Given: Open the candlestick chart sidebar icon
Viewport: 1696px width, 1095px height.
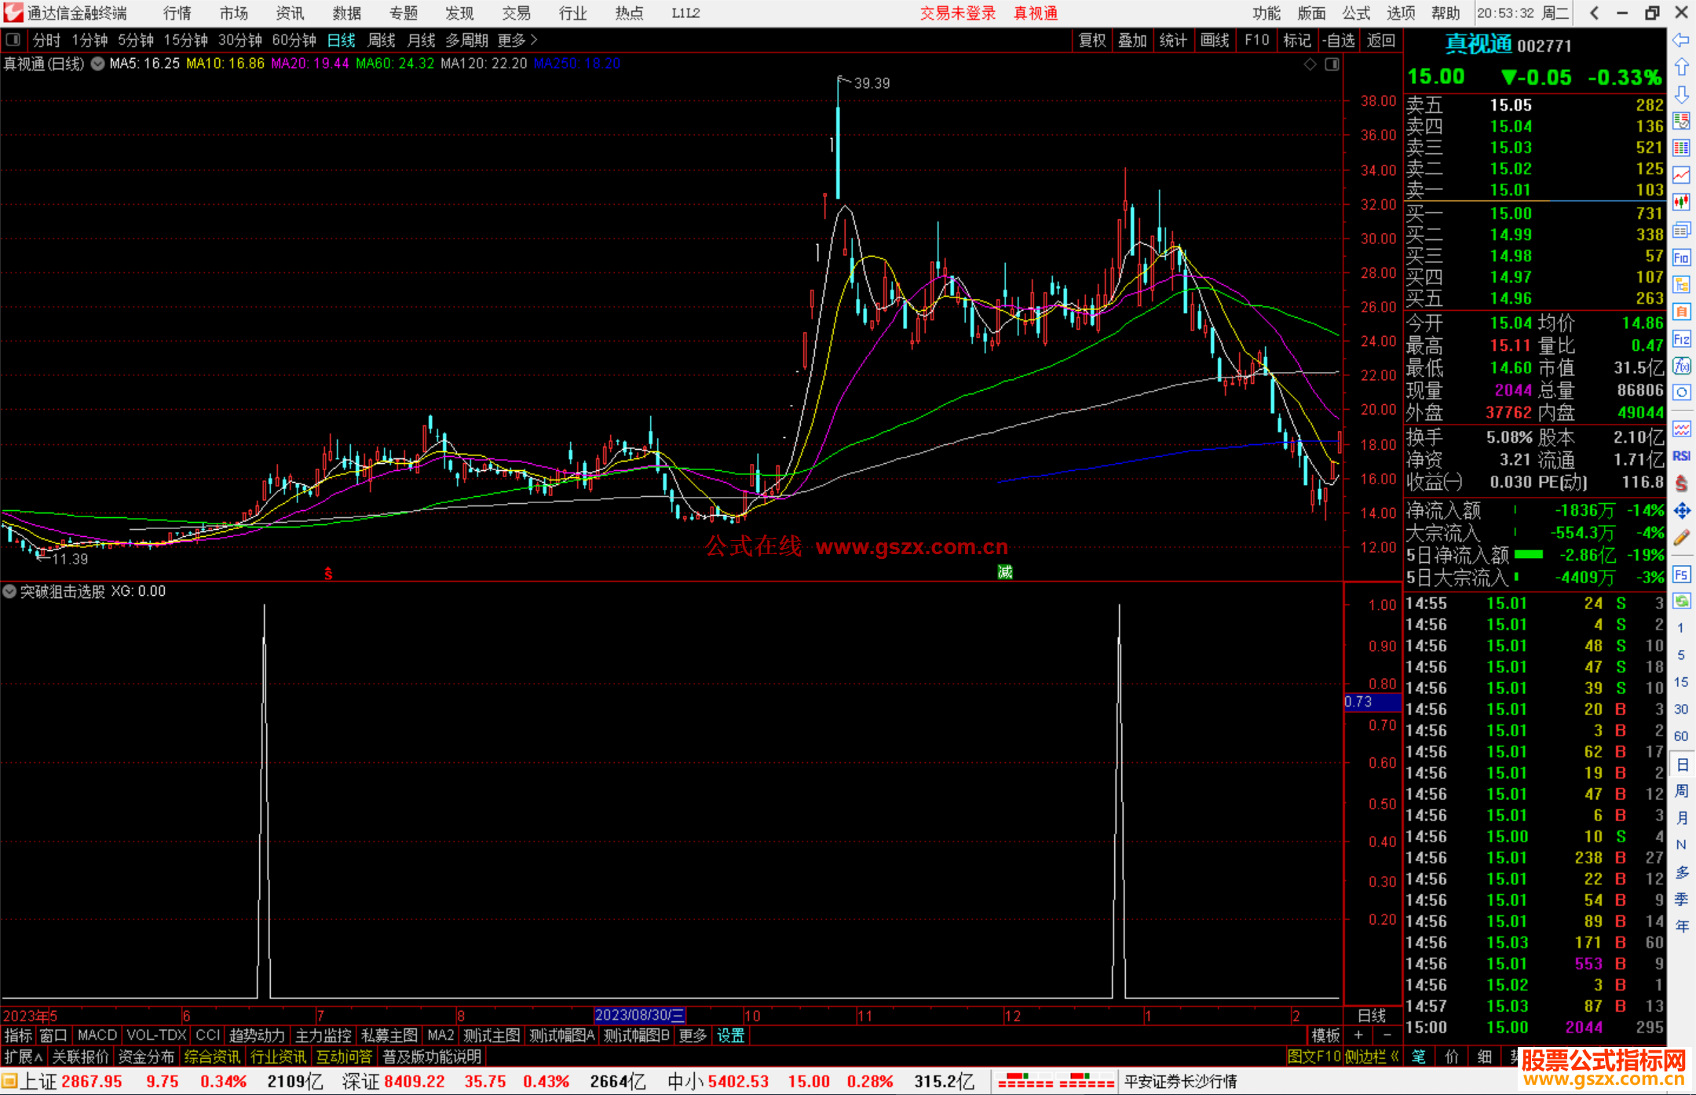Looking at the screenshot, I should point(1681,203).
